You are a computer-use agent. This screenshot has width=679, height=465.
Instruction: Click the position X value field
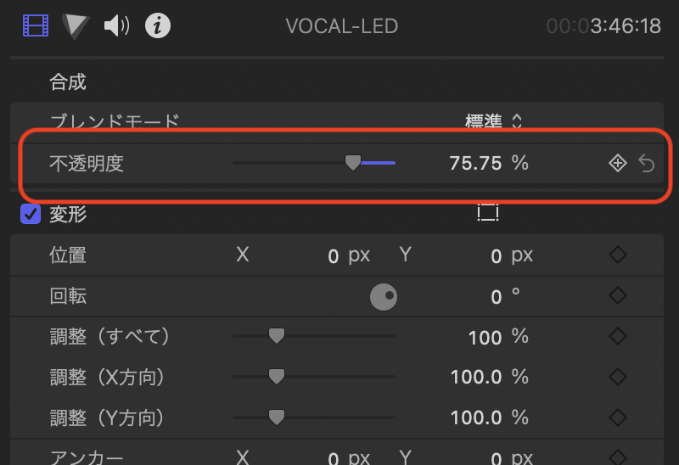point(334,256)
